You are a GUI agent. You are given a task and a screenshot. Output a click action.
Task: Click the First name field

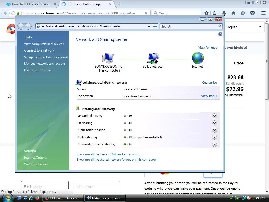[x=45, y=187]
